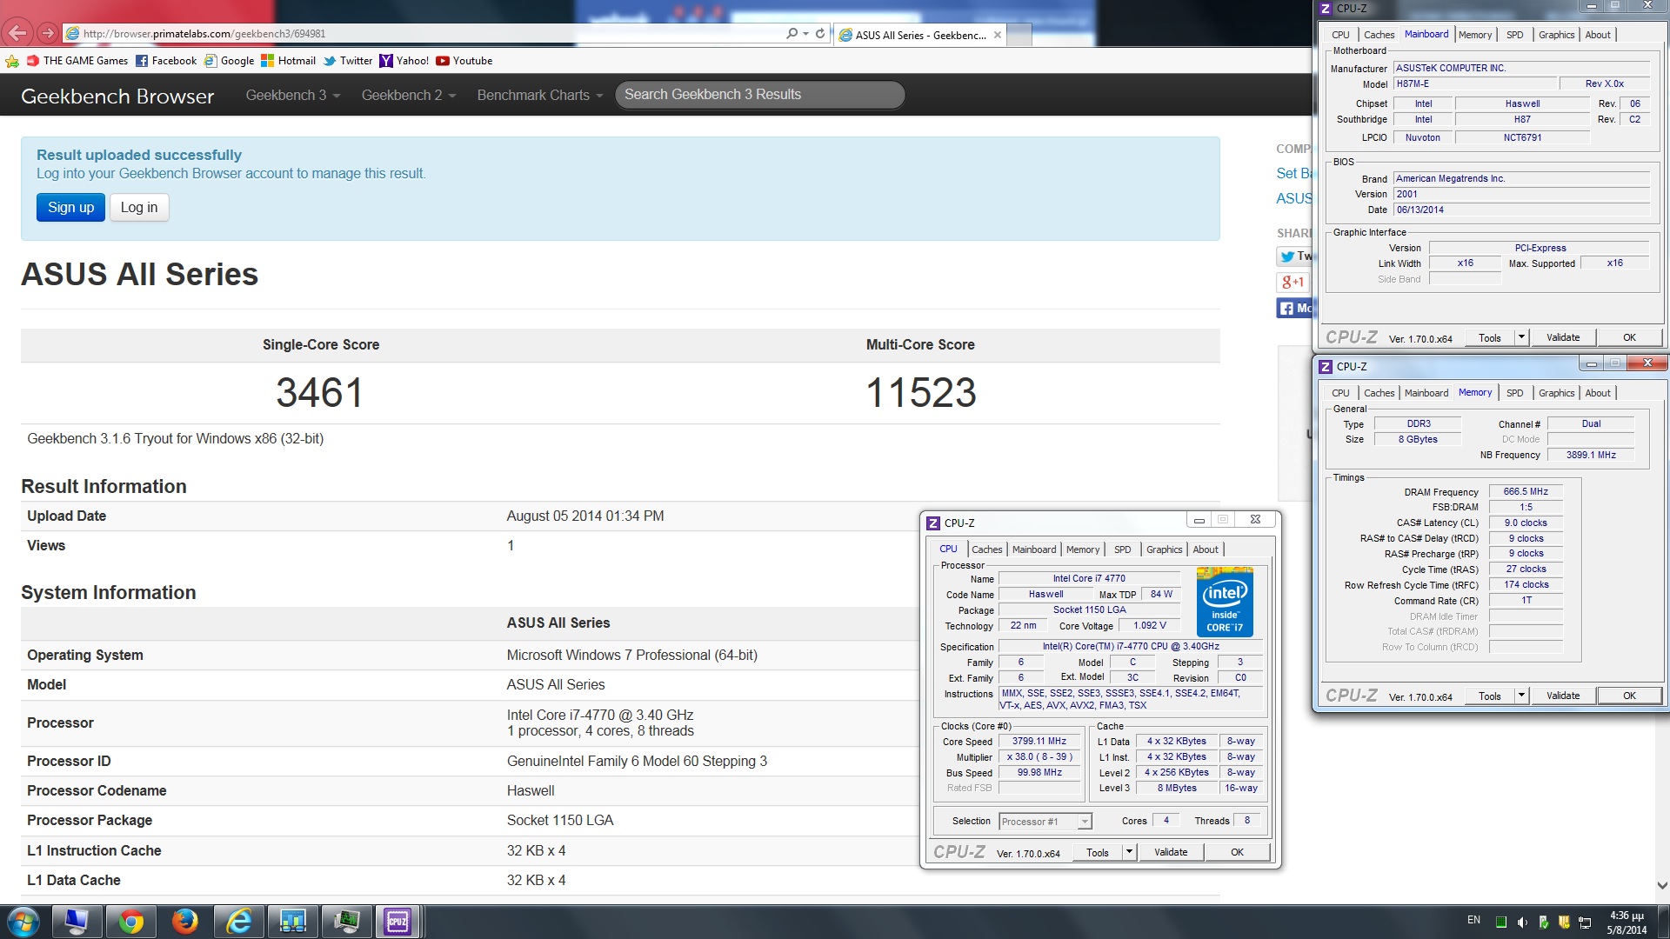Click the search magnifier in address bar
This screenshot has width=1670, height=939.
click(791, 33)
